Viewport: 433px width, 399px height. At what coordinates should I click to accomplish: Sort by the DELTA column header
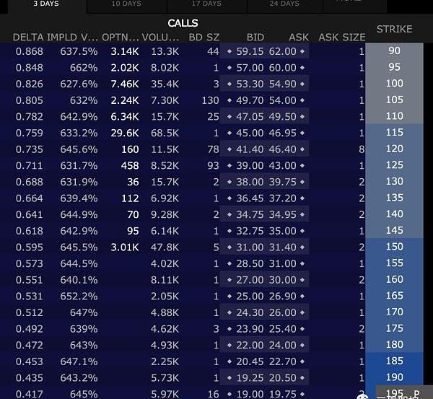coord(27,37)
